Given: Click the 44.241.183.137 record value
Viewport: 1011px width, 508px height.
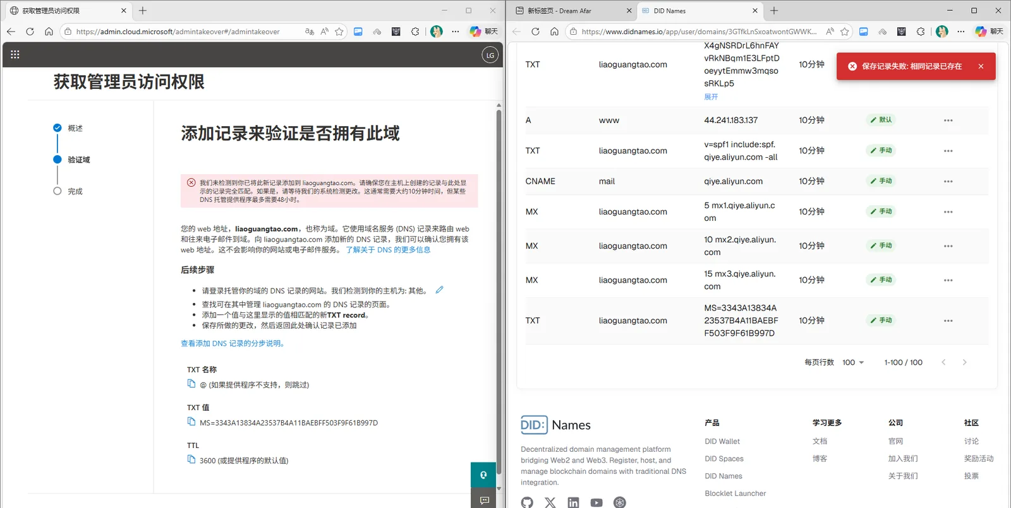Looking at the screenshot, I should click(x=731, y=120).
